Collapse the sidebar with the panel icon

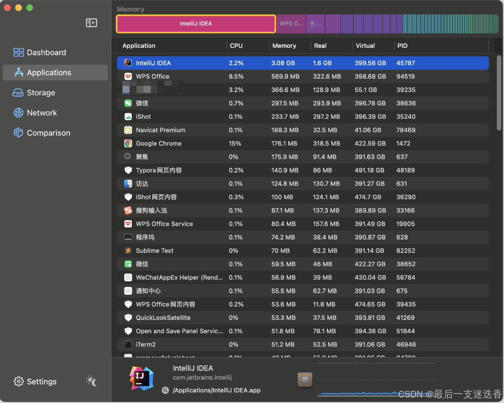tap(91, 23)
